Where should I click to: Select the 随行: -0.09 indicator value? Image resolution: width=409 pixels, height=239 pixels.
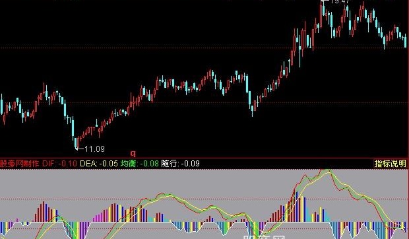click(x=181, y=164)
